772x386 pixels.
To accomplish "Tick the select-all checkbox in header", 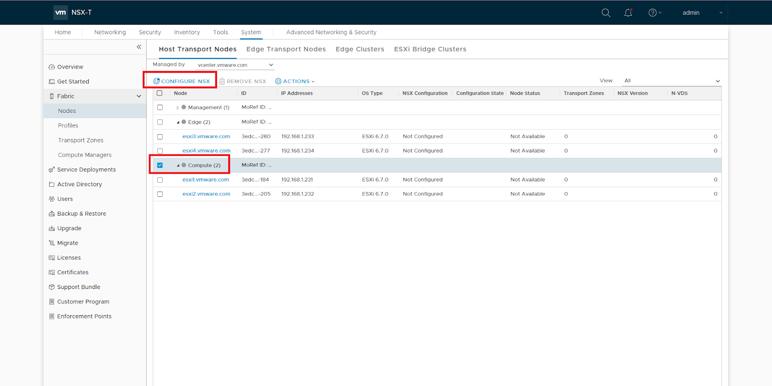I will point(160,93).
